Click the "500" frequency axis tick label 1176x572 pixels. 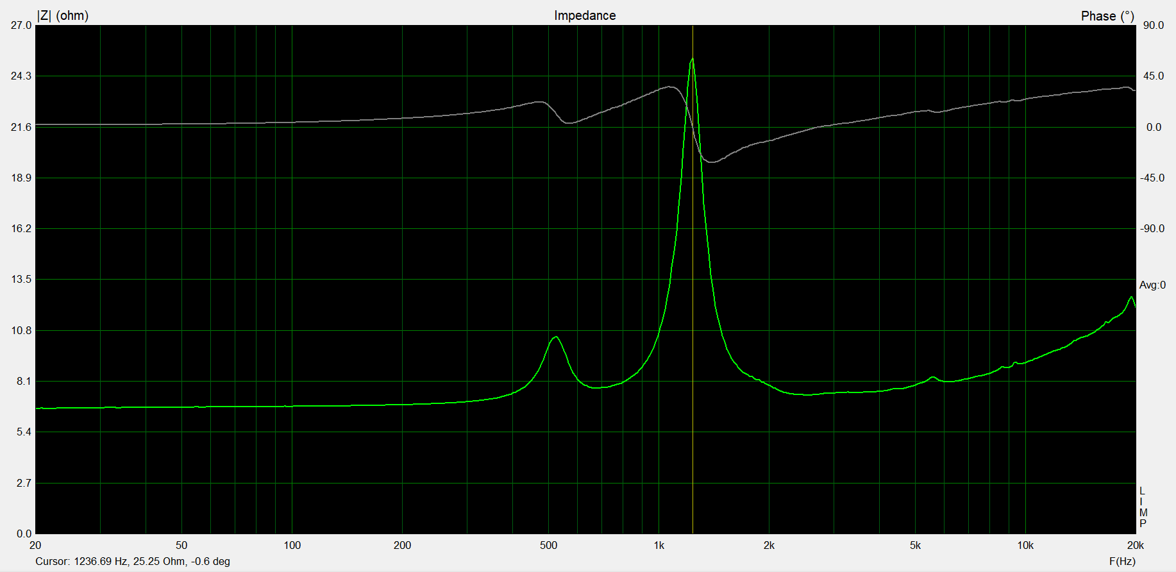coord(548,546)
